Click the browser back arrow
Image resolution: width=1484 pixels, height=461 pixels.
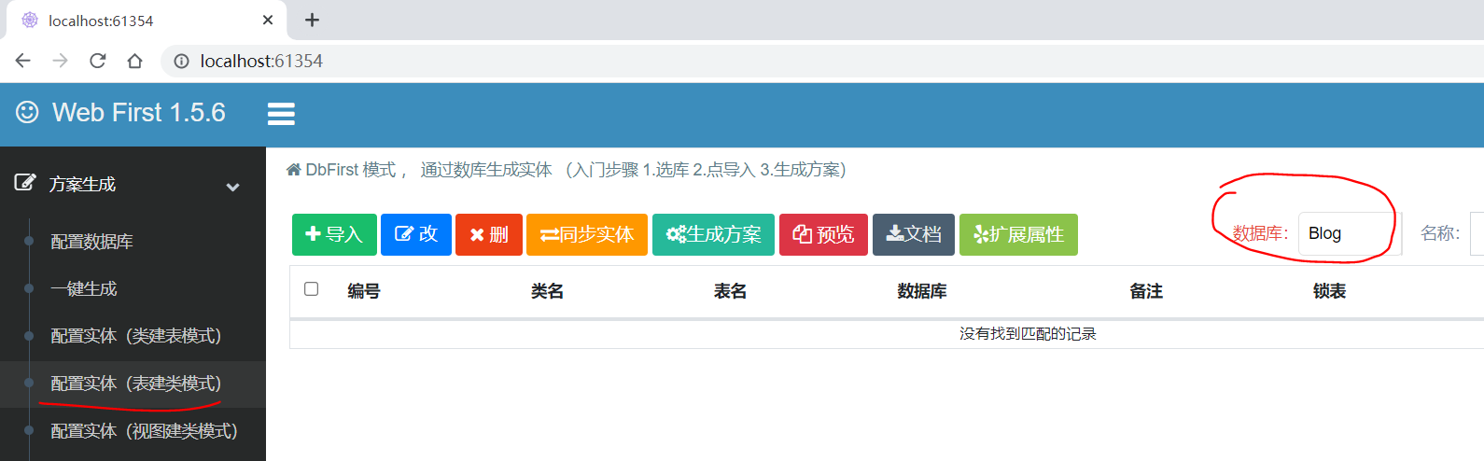click(x=23, y=61)
